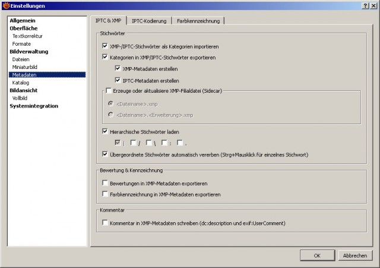Select Bildansicht category

click(x=24, y=90)
